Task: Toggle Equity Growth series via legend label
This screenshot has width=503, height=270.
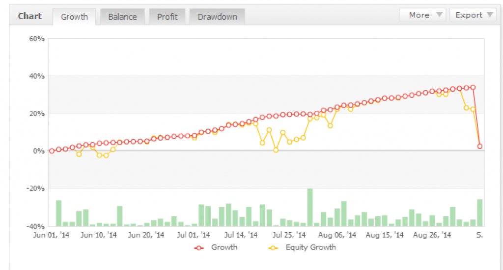Action: coord(310,247)
